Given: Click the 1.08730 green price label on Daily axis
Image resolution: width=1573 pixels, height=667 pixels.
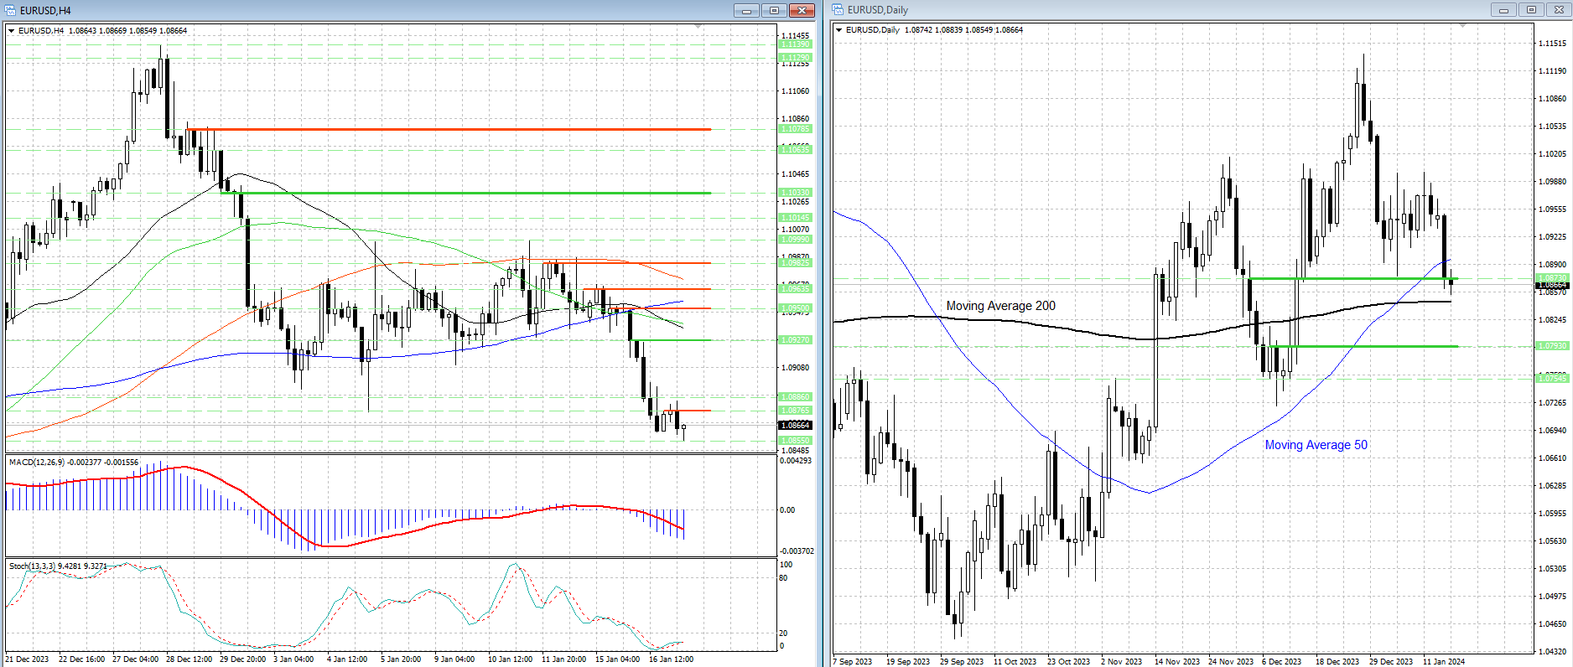Looking at the screenshot, I should click(1552, 278).
